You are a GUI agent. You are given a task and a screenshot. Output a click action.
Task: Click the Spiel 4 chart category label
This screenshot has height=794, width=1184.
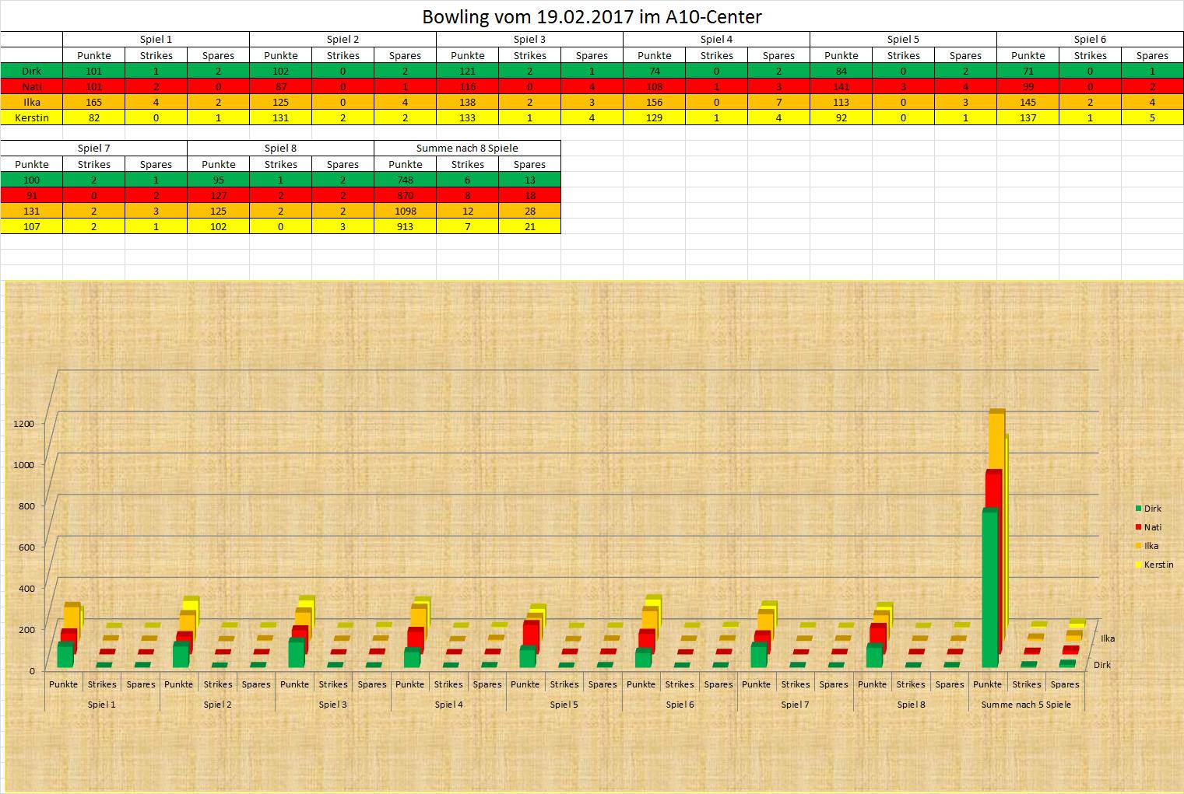pos(448,705)
